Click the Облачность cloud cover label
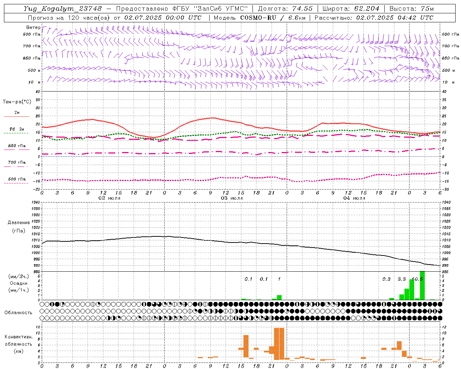Screen dimensions: 461x369 (18, 313)
